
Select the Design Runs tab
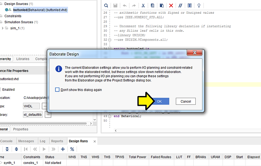[78, 141]
